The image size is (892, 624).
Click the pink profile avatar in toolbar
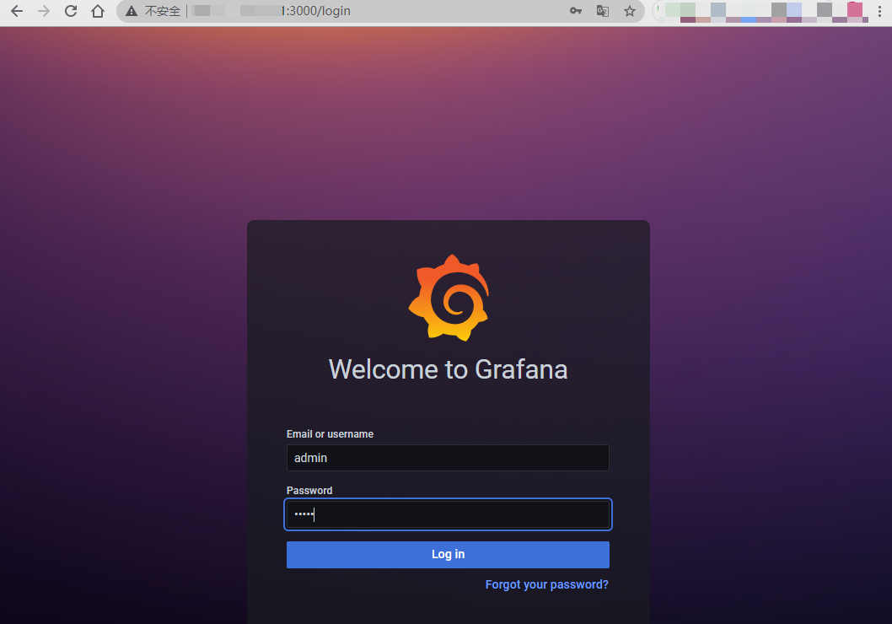tap(855, 10)
